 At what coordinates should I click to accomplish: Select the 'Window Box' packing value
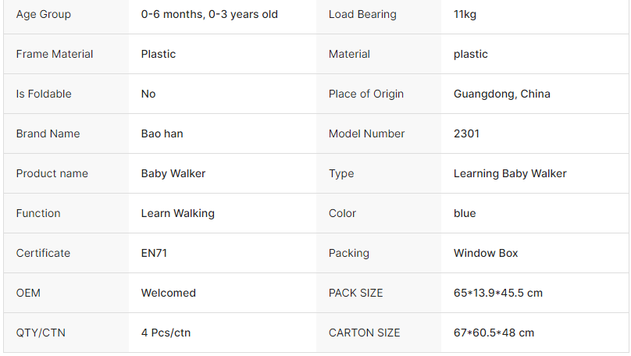point(486,253)
